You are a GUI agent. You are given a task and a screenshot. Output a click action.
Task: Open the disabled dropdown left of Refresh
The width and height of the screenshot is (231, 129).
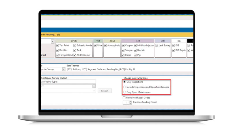point(94,91)
